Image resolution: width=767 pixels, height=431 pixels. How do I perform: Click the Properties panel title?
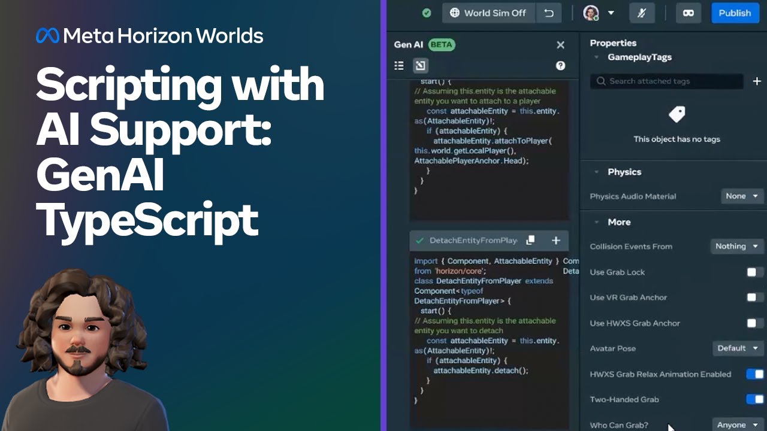coord(613,43)
